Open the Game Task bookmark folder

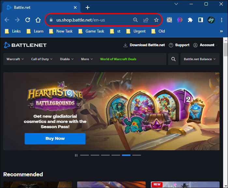click(91, 31)
